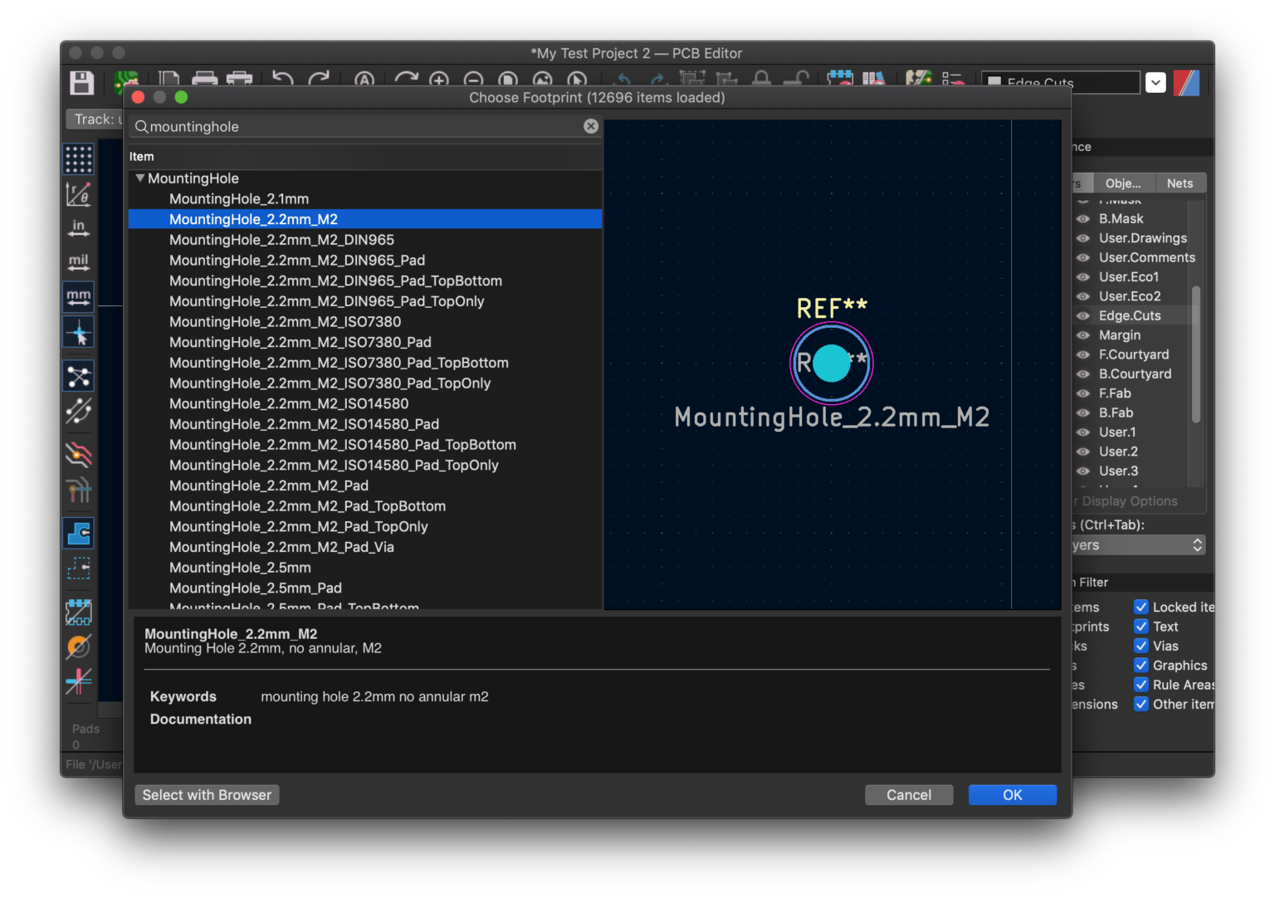Open the layer presets combo box
The width and height of the screenshot is (1275, 898).
pyautogui.click(x=1138, y=544)
